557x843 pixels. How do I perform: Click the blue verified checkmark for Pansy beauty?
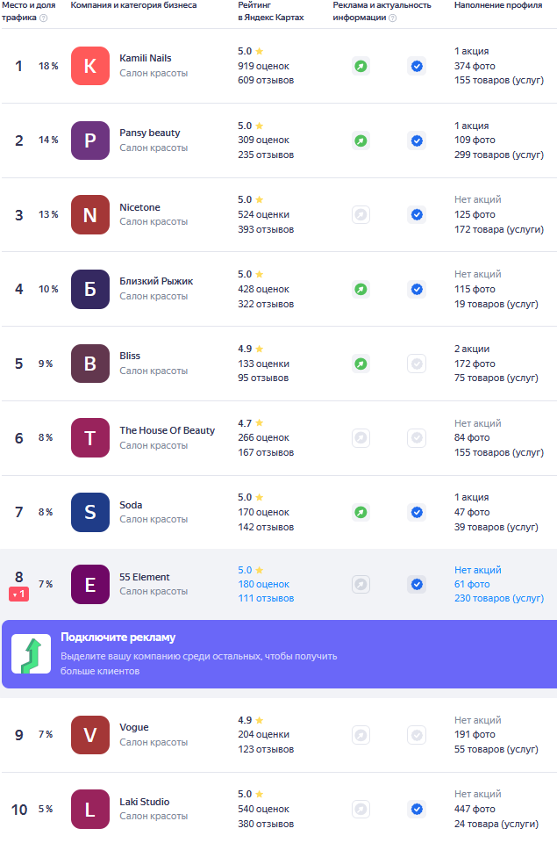(417, 140)
